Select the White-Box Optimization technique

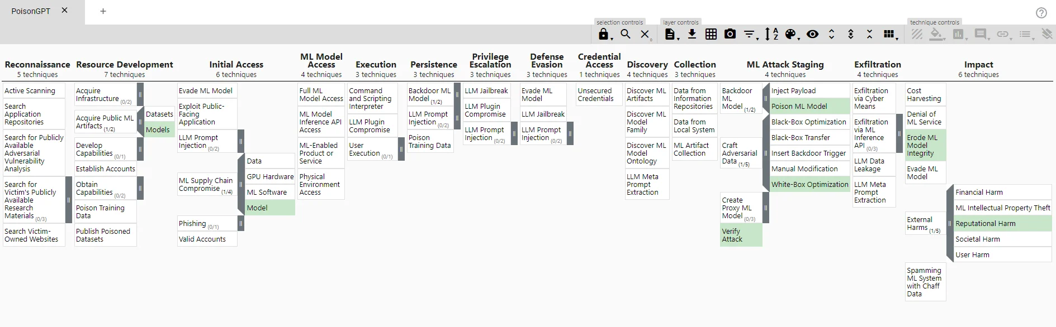810,184
